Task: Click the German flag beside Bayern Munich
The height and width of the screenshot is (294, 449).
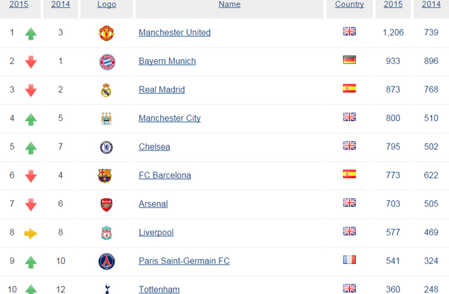Action: pos(350,60)
